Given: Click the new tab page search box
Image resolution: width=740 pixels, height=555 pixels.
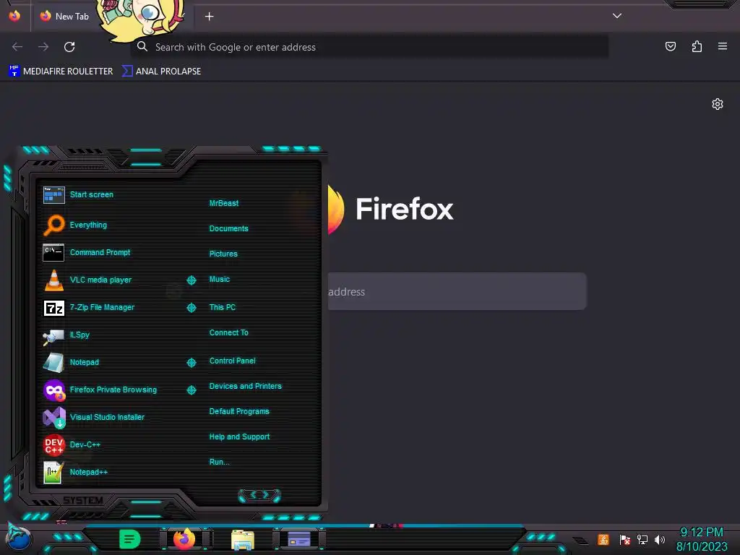Looking at the screenshot, I should click(457, 291).
